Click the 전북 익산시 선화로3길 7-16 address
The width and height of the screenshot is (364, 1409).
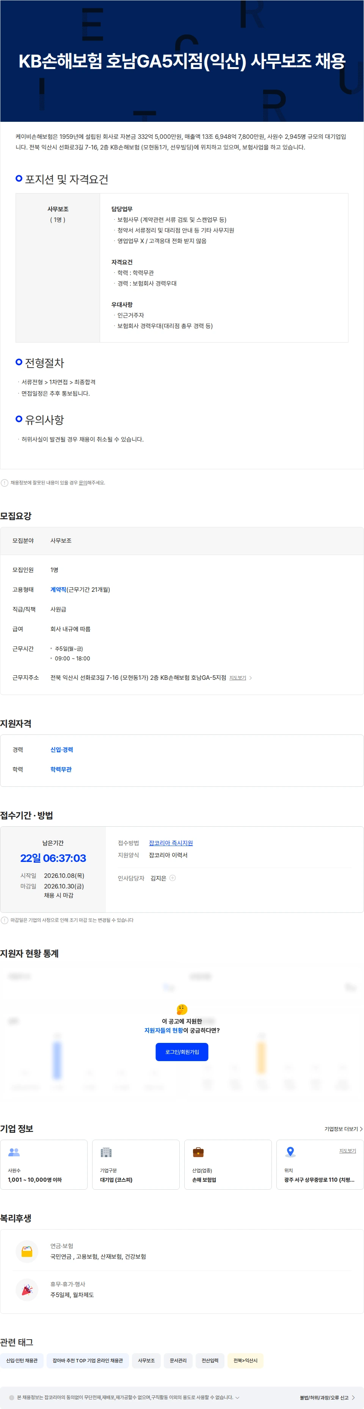tap(138, 678)
